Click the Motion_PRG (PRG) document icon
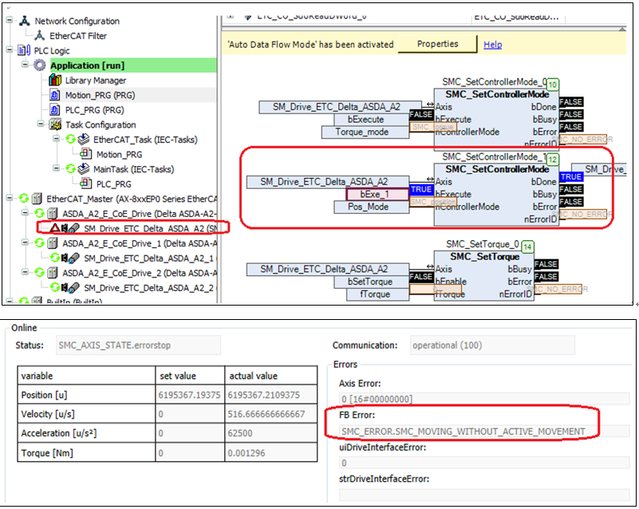The width and height of the screenshot is (639, 509). (55, 95)
